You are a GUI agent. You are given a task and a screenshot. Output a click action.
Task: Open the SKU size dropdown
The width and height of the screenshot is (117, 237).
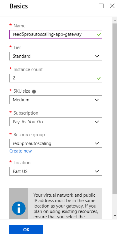click(x=56, y=100)
